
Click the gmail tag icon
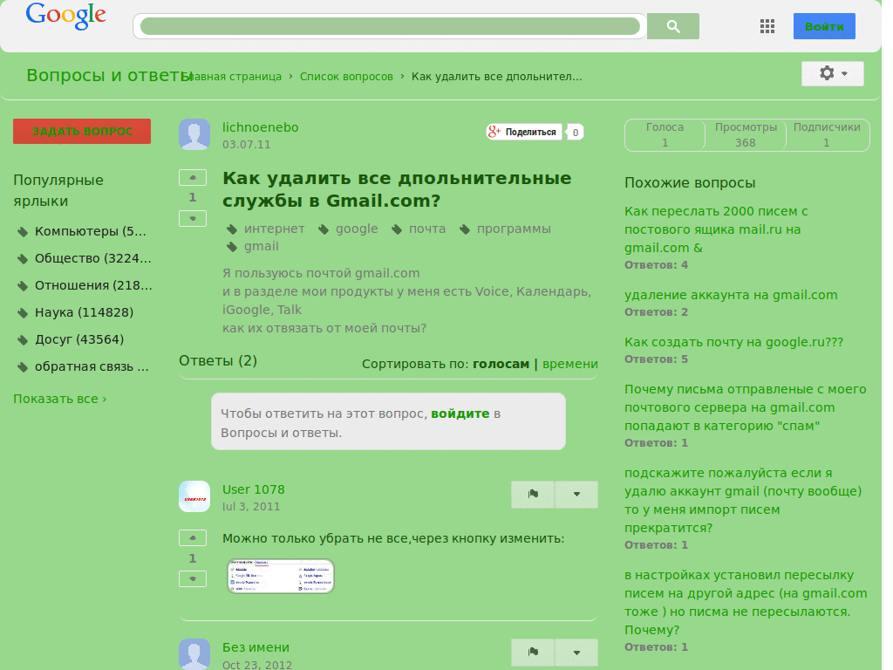(x=232, y=247)
